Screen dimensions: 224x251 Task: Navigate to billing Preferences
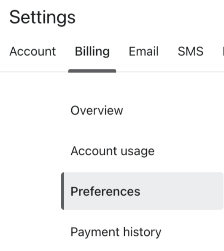coord(105,191)
